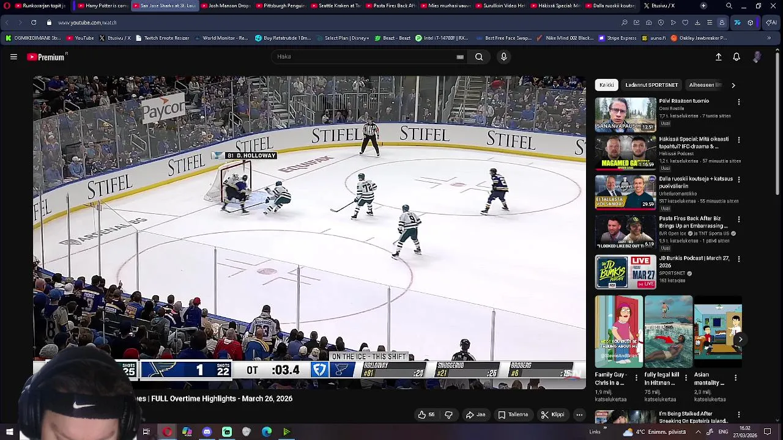Viewport: 783px width, 440px height.
Task: Open options menu for Häkissä Special video
Action: click(738, 140)
